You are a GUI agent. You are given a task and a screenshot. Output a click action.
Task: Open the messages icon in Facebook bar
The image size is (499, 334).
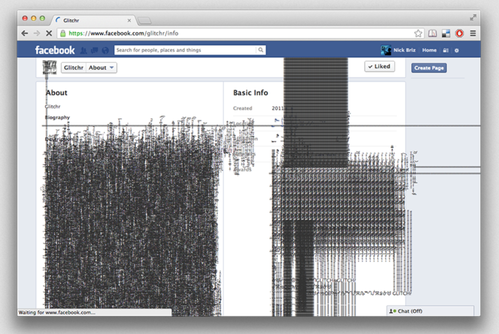coord(95,50)
